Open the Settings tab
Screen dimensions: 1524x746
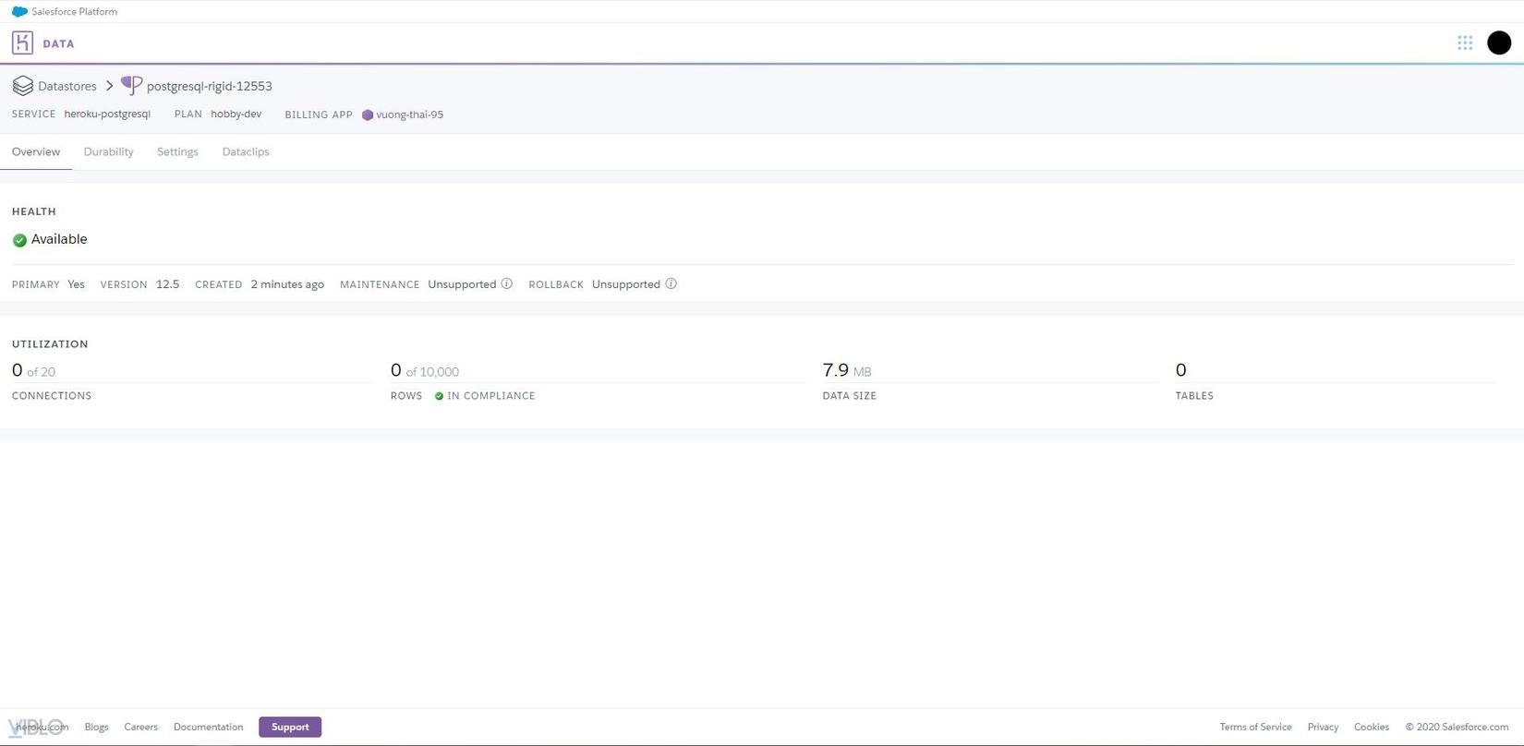(x=177, y=151)
